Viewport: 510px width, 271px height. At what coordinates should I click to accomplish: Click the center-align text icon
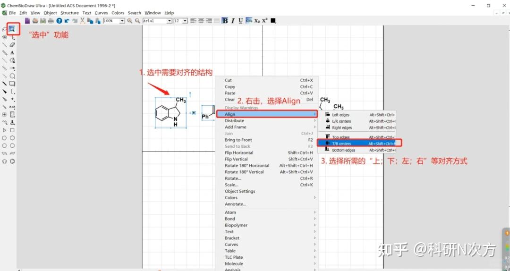click(x=201, y=21)
